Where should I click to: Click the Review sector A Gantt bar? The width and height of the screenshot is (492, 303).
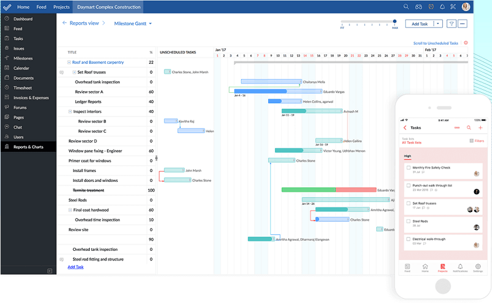pyautogui.click(x=278, y=92)
